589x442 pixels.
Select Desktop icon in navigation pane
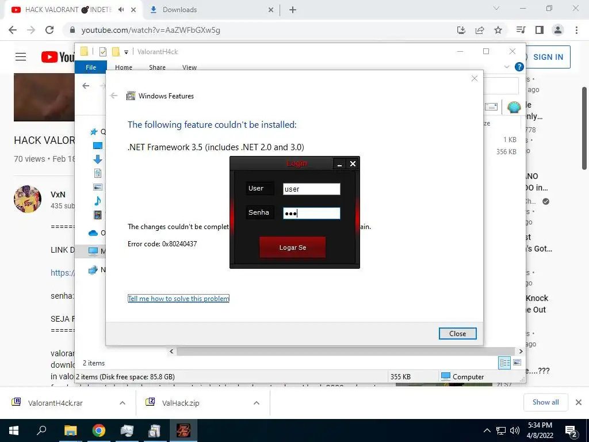point(98,146)
